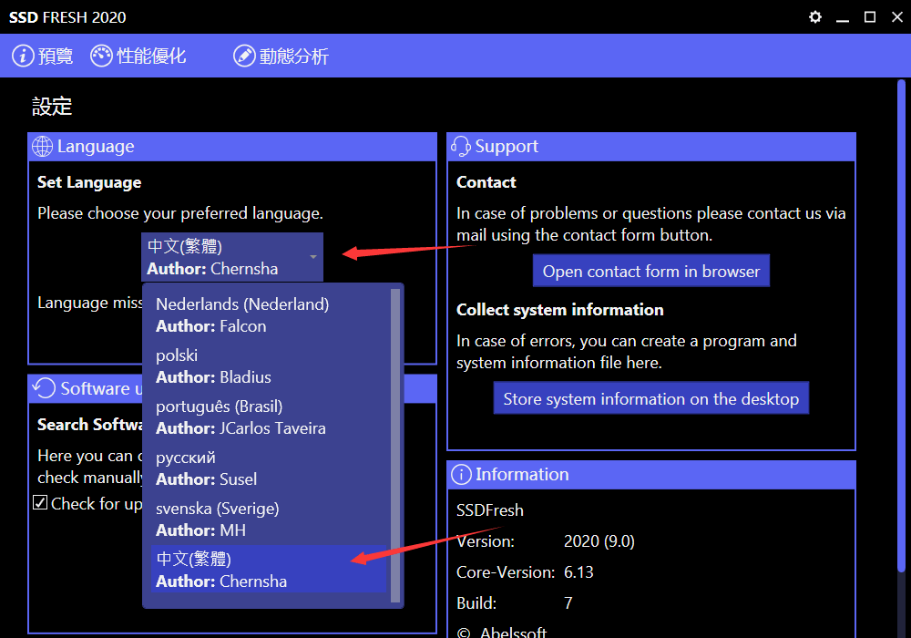Click the globe icon in Language header
Image resolution: width=911 pixels, height=638 pixels.
click(42, 147)
